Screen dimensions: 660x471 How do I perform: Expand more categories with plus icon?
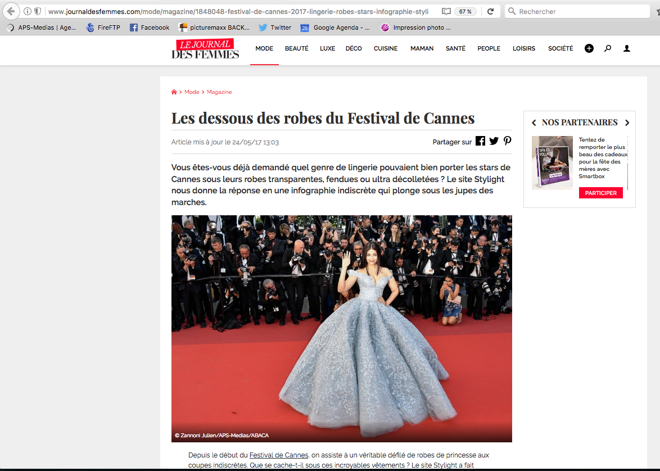(589, 48)
